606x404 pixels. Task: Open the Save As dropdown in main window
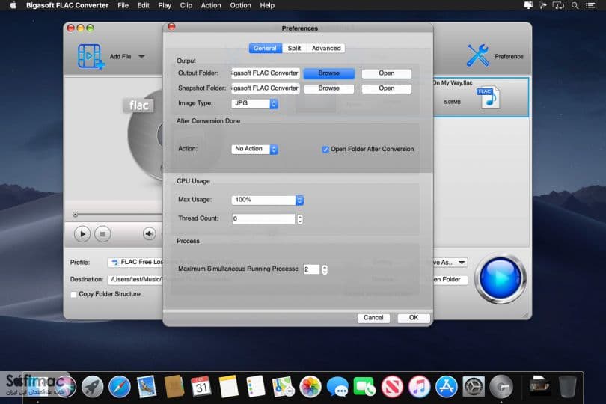(x=450, y=262)
